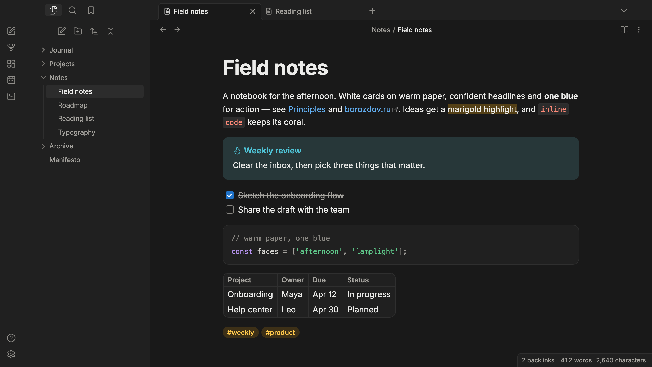Image resolution: width=652 pixels, height=367 pixels.
Task: Open the help icon
Action: click(11, 338)
